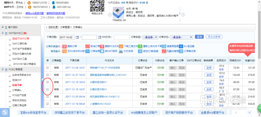Click the QQ icon beside 3001269142
261x117 pixels.
[x=54, y=7]
